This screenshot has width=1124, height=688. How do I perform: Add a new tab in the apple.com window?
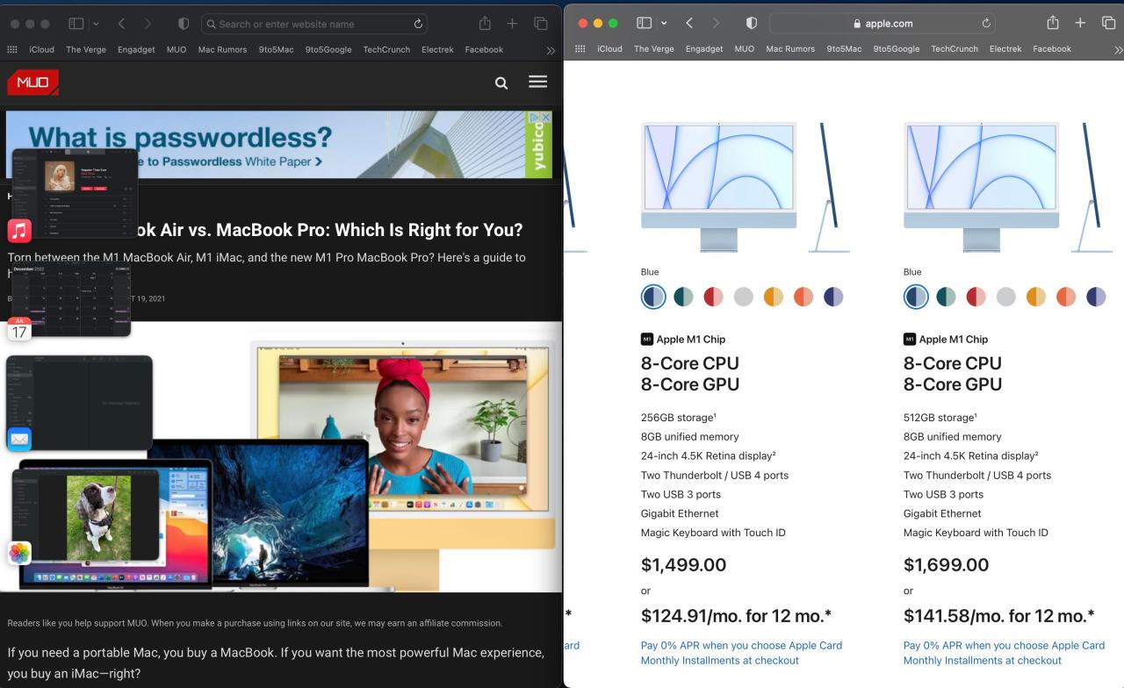(x=1080, y=23)
